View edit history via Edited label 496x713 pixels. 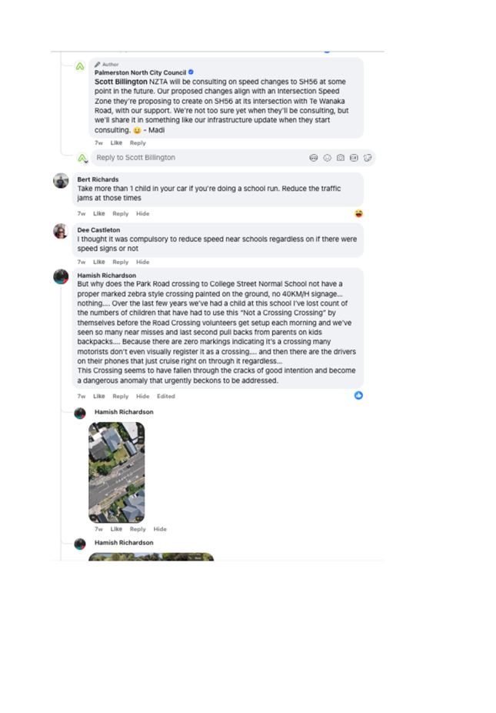click(x=166, y=396)
